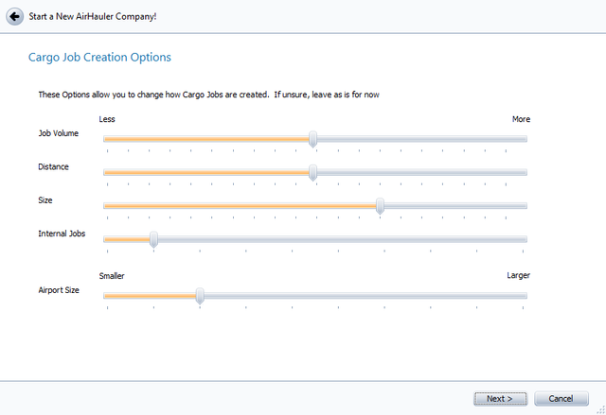606x415 pixels.
Task: Click the back arrow icon
Action: coord(15,17)
